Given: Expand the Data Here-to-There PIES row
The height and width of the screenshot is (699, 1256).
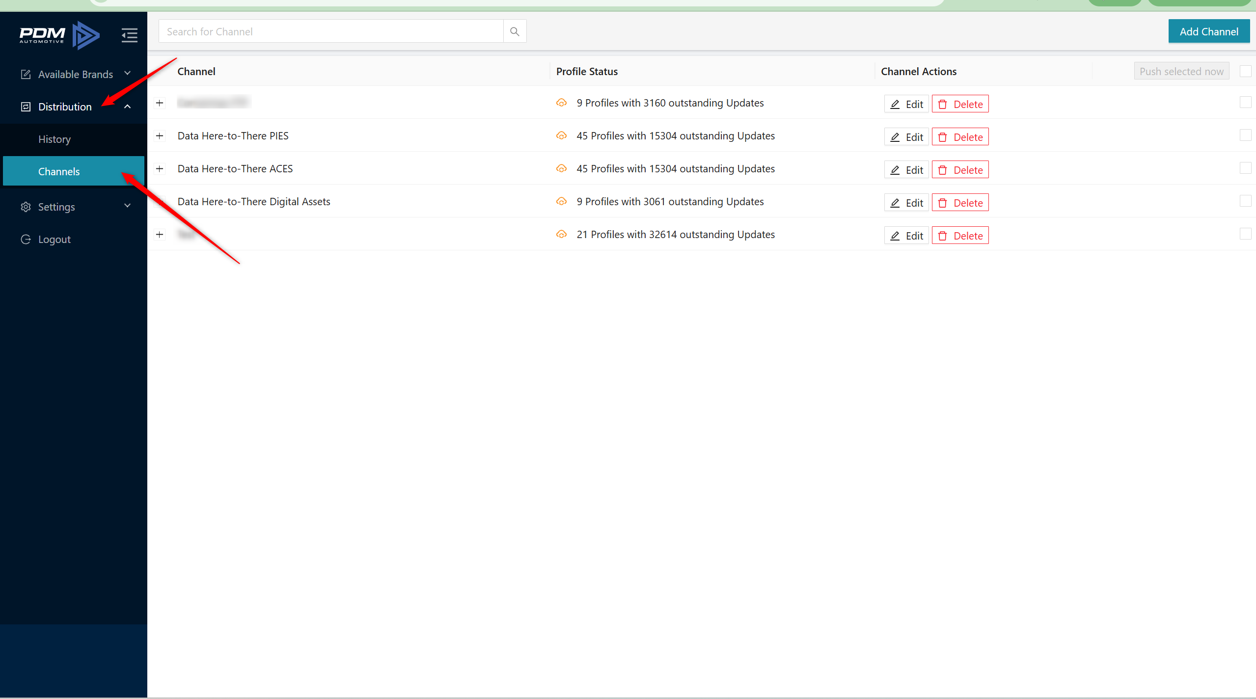Looking at the screenshot, I should [160, 135].
